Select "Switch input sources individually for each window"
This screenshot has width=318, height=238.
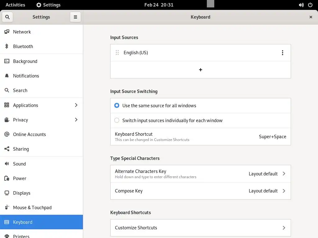117,121
